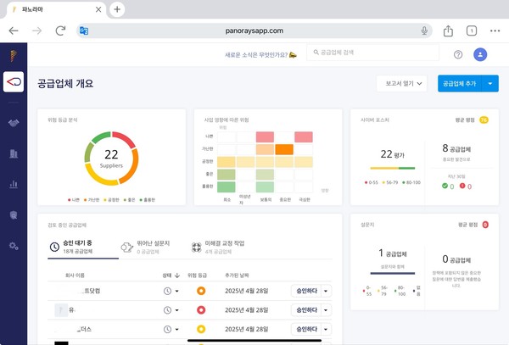Open settings via the sidebar gear icon
The height and width of the screenshot is (345, 509).
(x=14, y=246)
